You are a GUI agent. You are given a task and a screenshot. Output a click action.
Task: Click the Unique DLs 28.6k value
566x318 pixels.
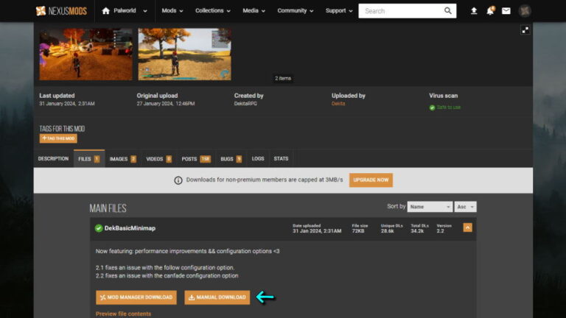point(388,231)
